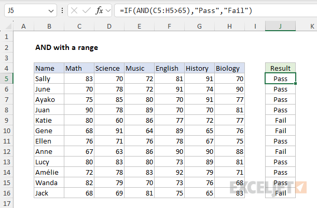Screen dimensions: 317x208
Task: Open the Insert Function fx button
Action: (99, 10)
